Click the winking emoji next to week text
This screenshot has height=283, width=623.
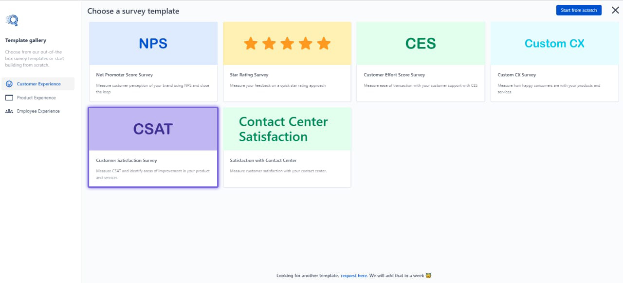click(428, 275)
